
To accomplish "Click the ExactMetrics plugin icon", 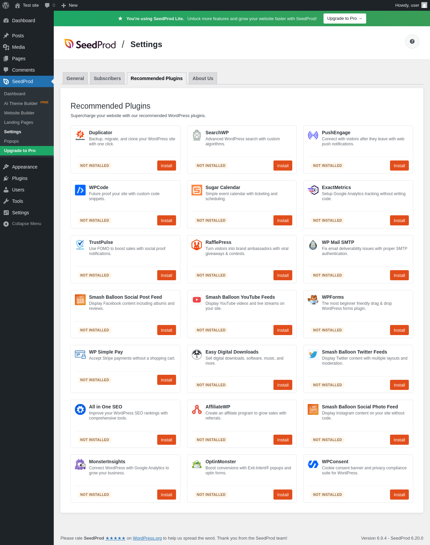I will click(313, 190).
